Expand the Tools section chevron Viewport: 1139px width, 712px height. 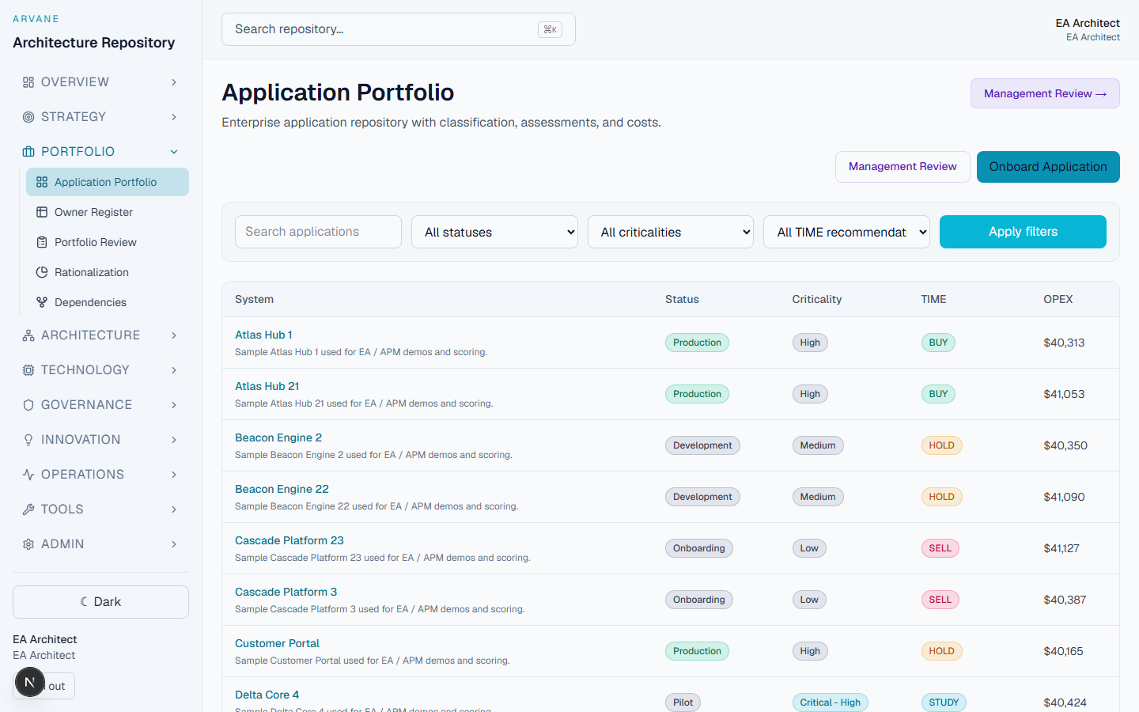174,509
